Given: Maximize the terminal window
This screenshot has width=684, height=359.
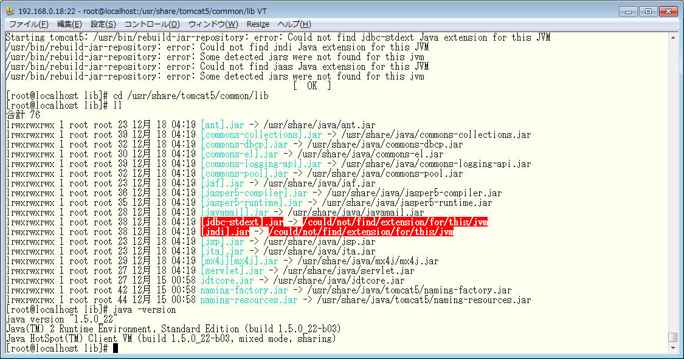Looking at the screenshot, I should coord(648,11).
